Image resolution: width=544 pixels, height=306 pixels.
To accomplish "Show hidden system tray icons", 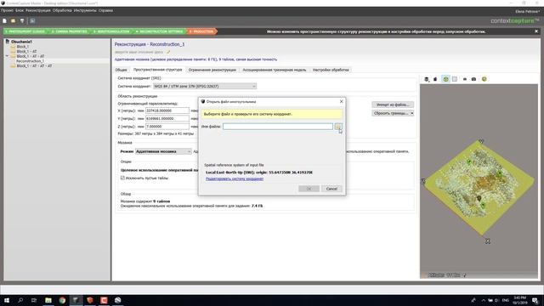I will click(x=484, y=300).
